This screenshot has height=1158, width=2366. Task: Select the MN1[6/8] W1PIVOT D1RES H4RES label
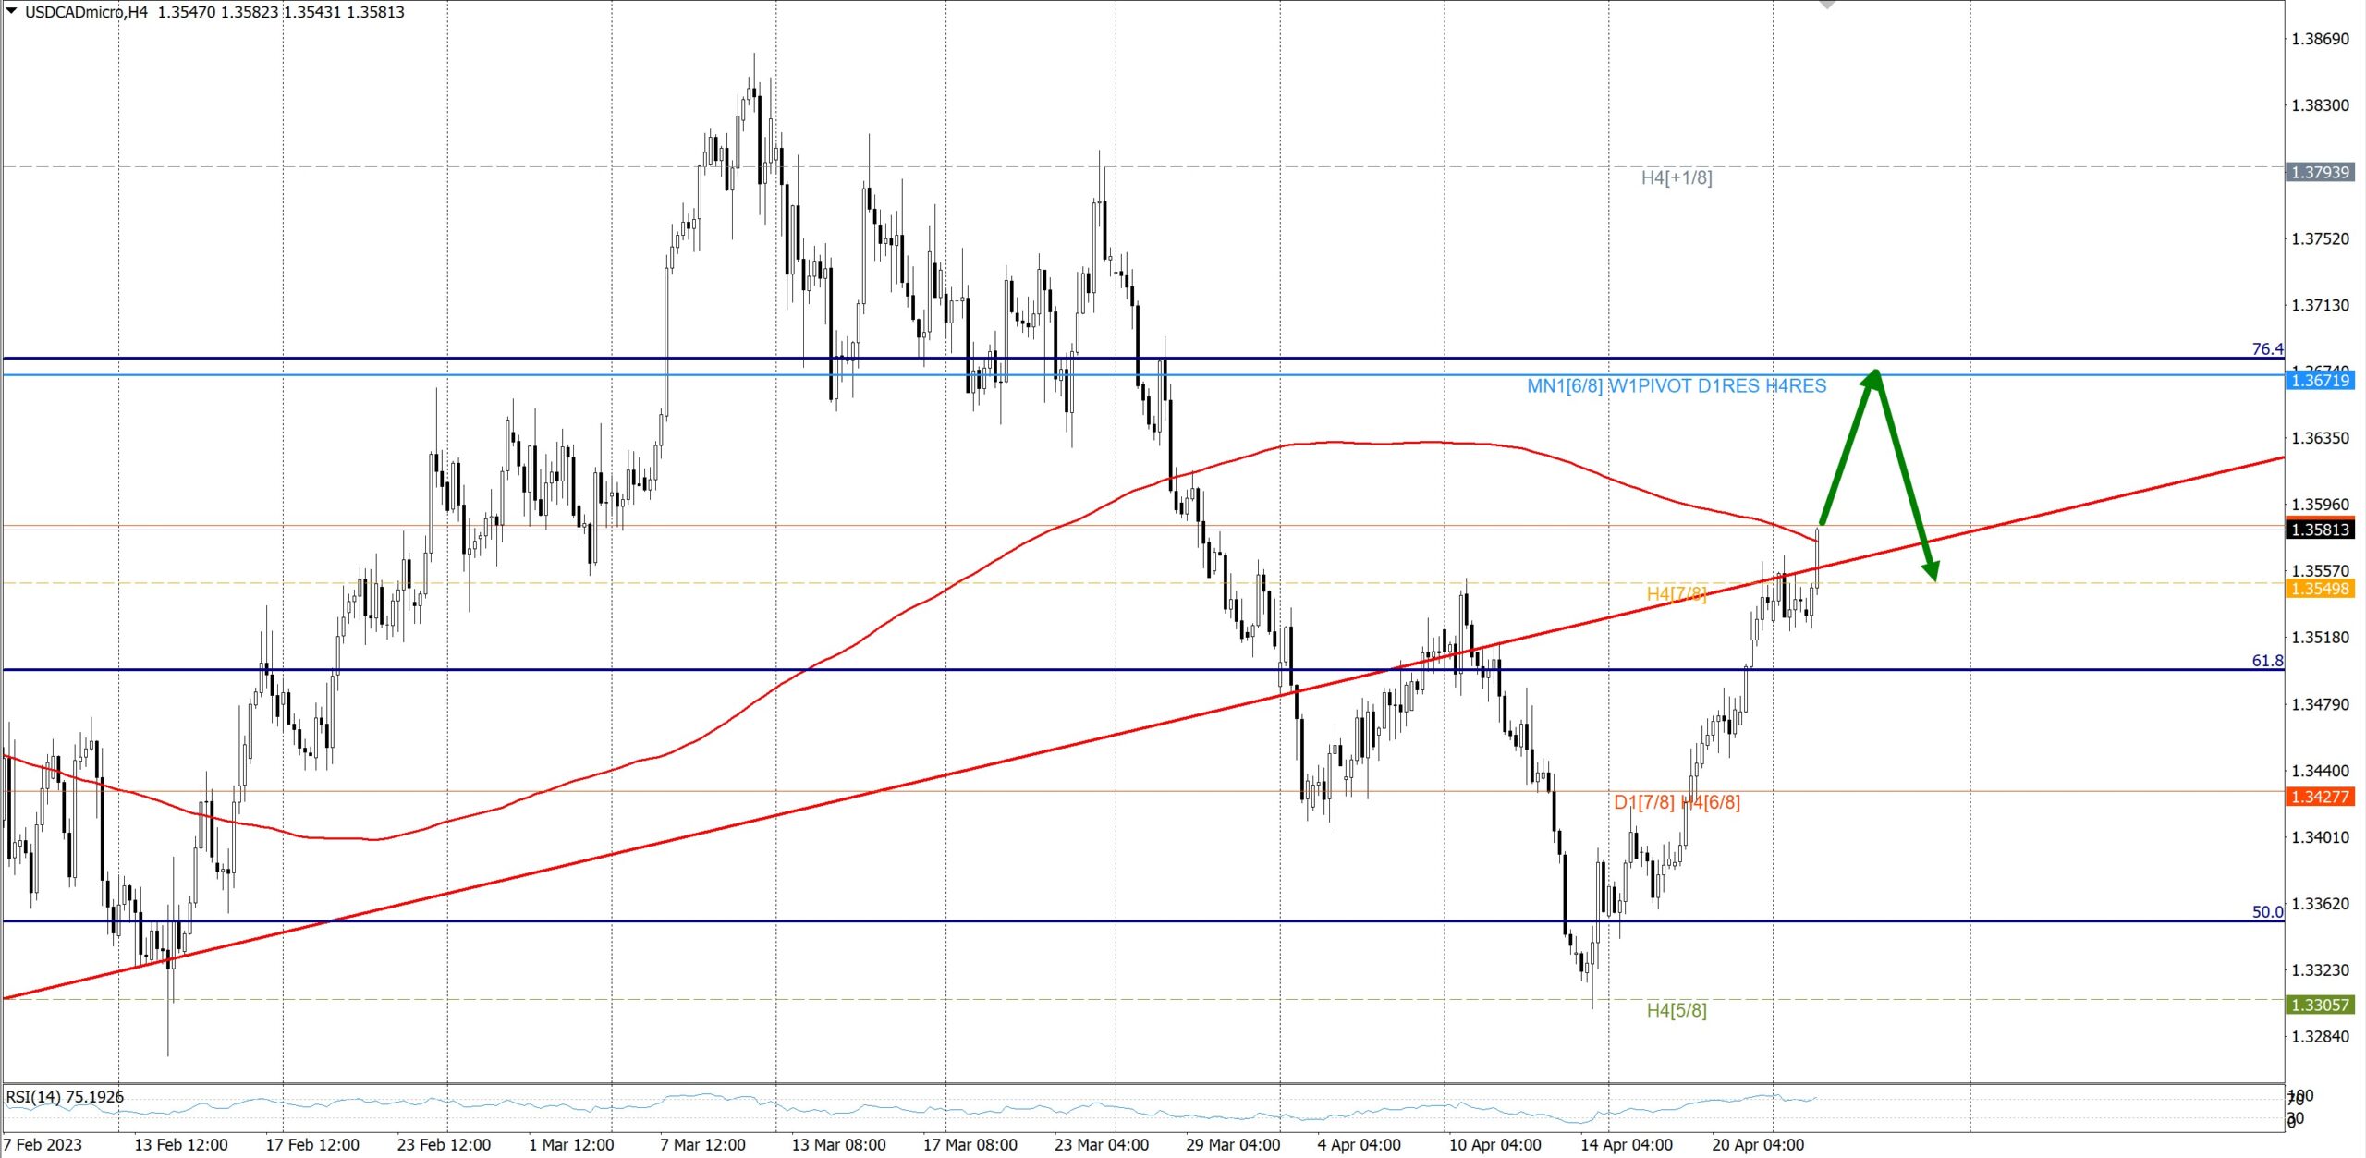point(1676,386)
